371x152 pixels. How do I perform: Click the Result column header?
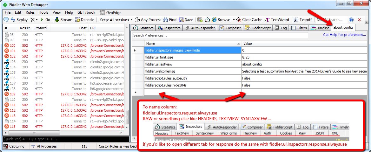click(25, 28)
